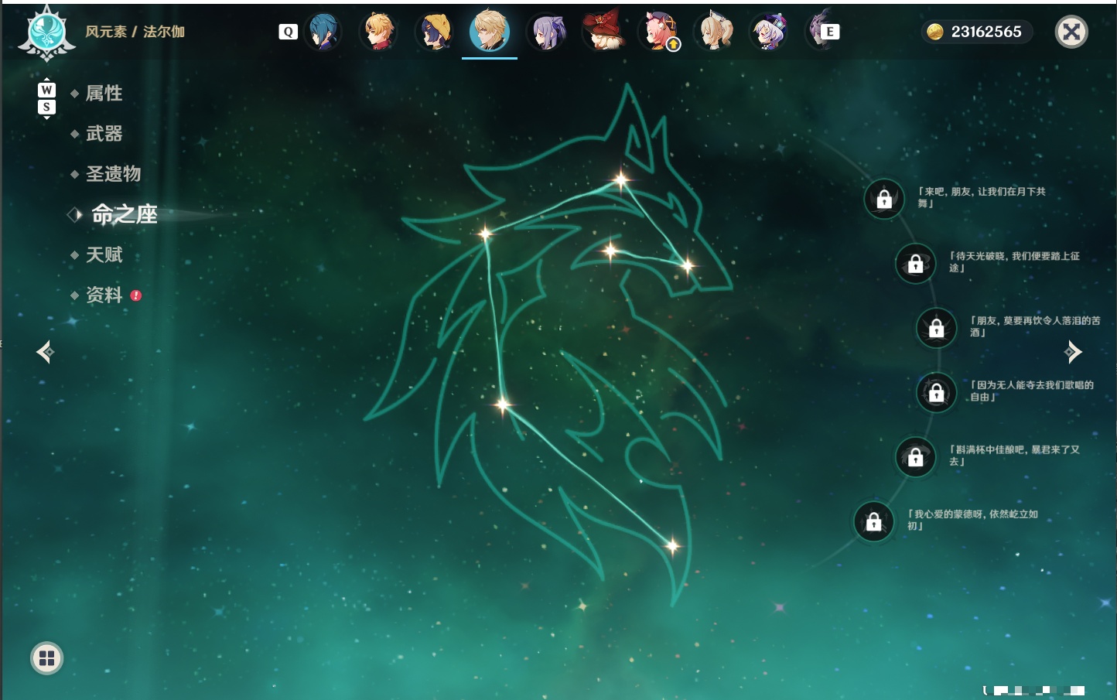The height and width of the screenshot is (700, 1117).
Task: Switch to the red witch hat character
Action: pyautogui.click(x=603, y=32)
